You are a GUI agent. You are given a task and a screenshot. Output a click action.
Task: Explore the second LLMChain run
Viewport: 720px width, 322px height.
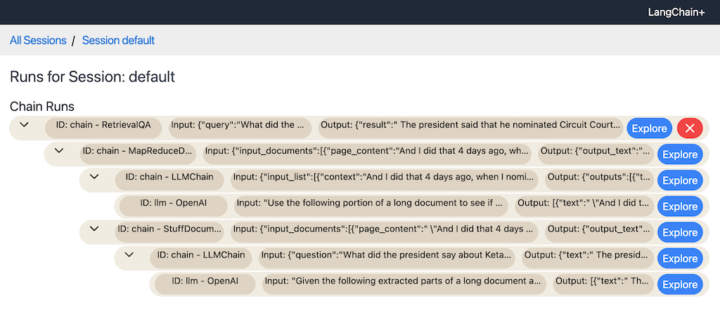(680, 259)
